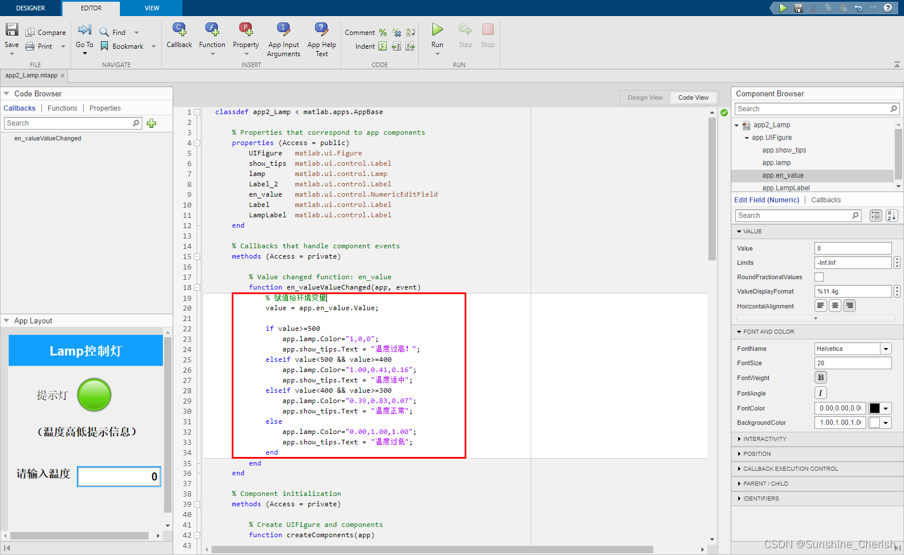Click the Find magnifier icon
904x555 pixels.
[104, 33]
